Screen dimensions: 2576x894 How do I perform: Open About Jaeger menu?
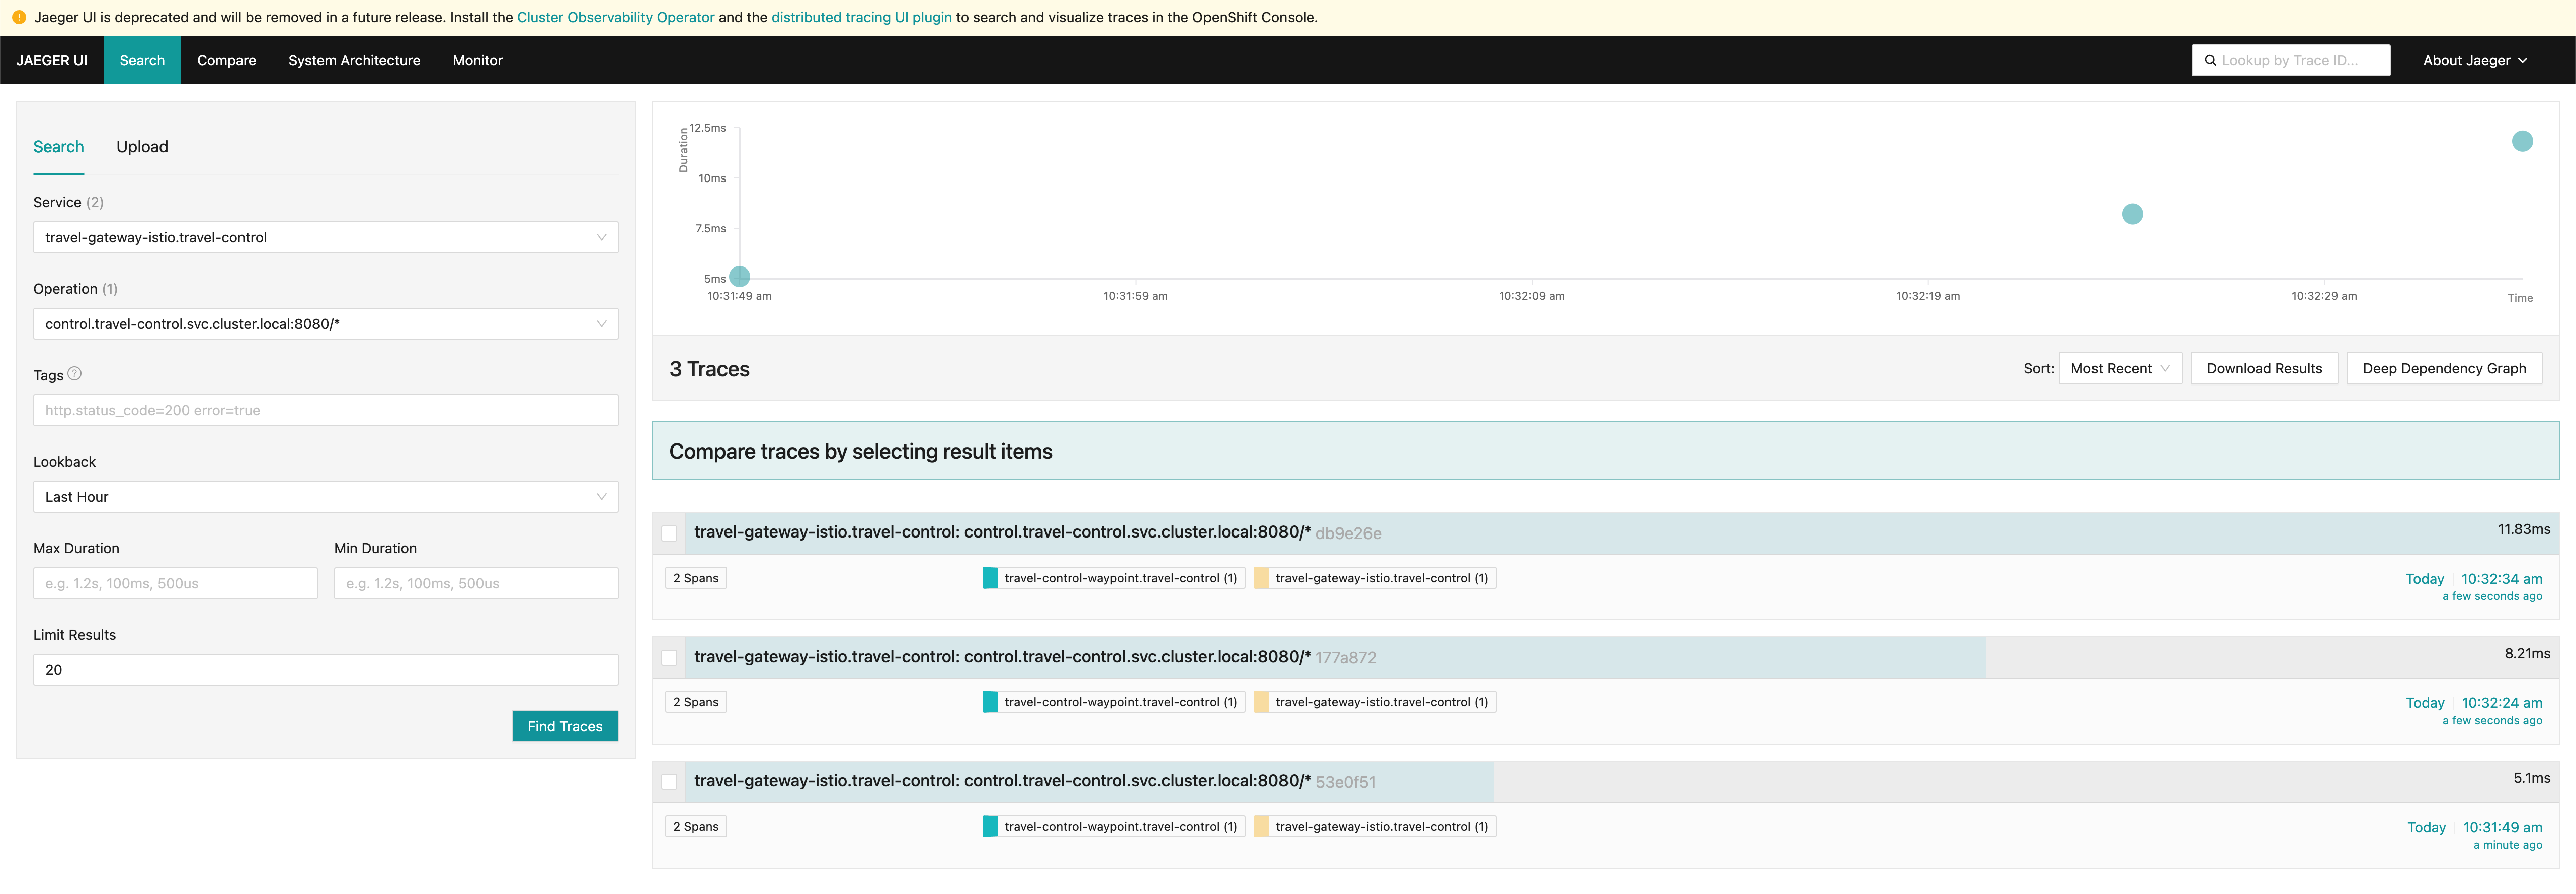point(2474,61)
